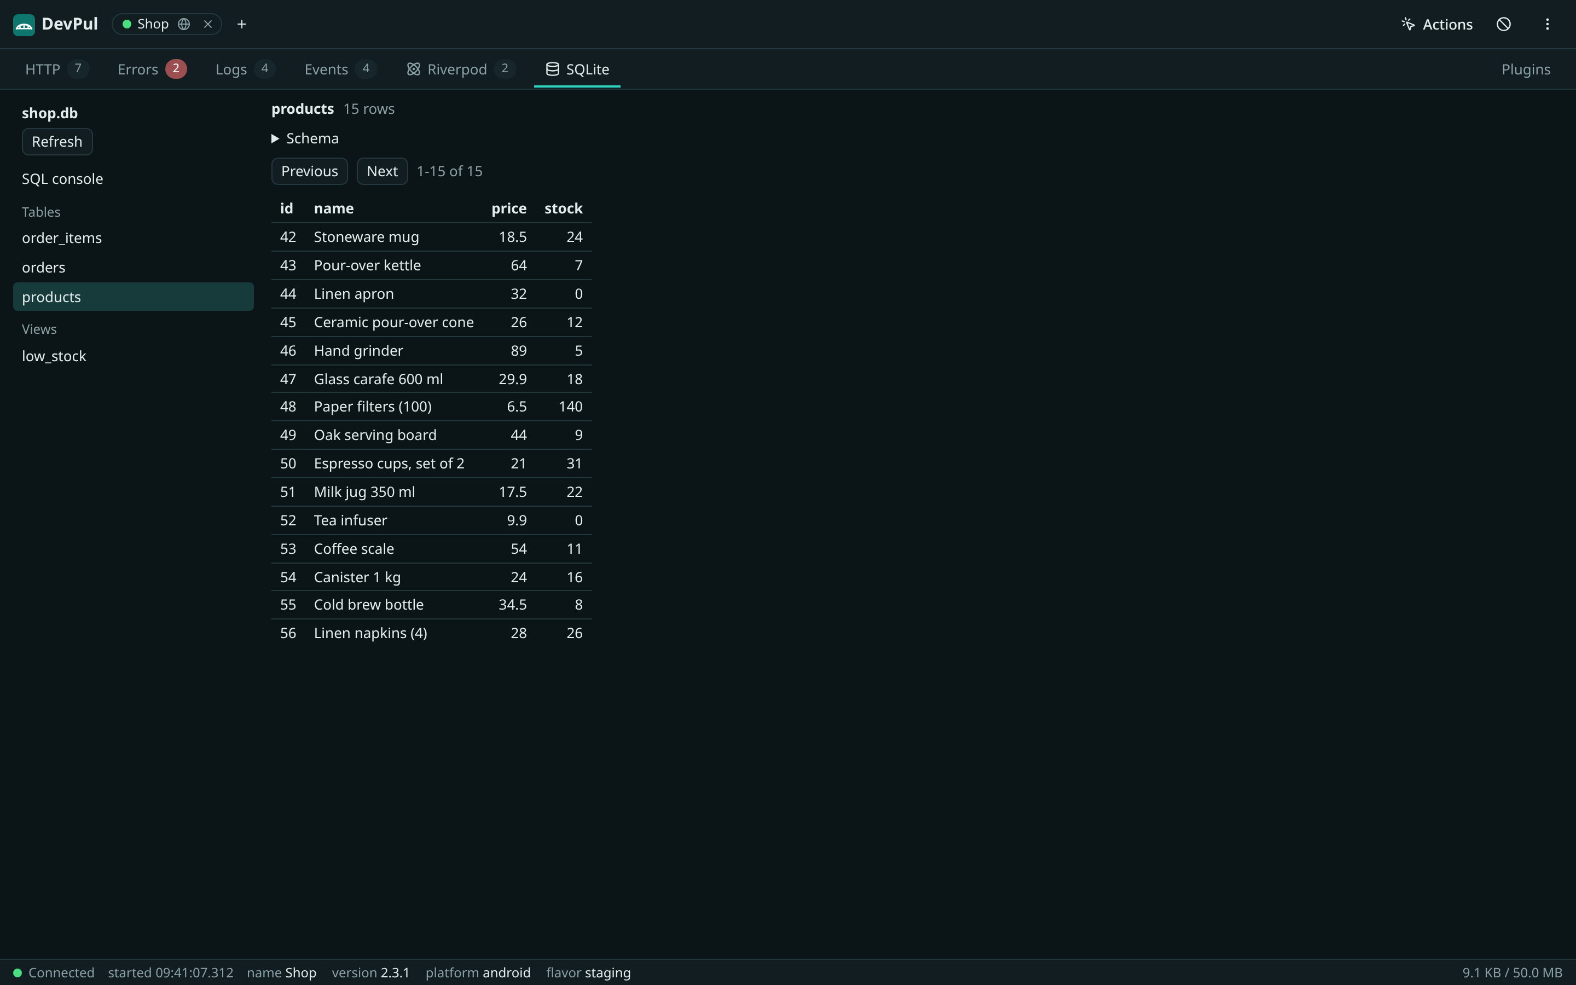
Task: Click the clear (circle-slash) icon
Action: click(1504, 24)
